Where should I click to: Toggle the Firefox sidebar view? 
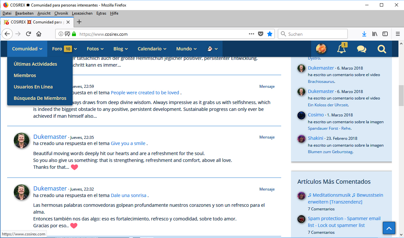(385, 34)
